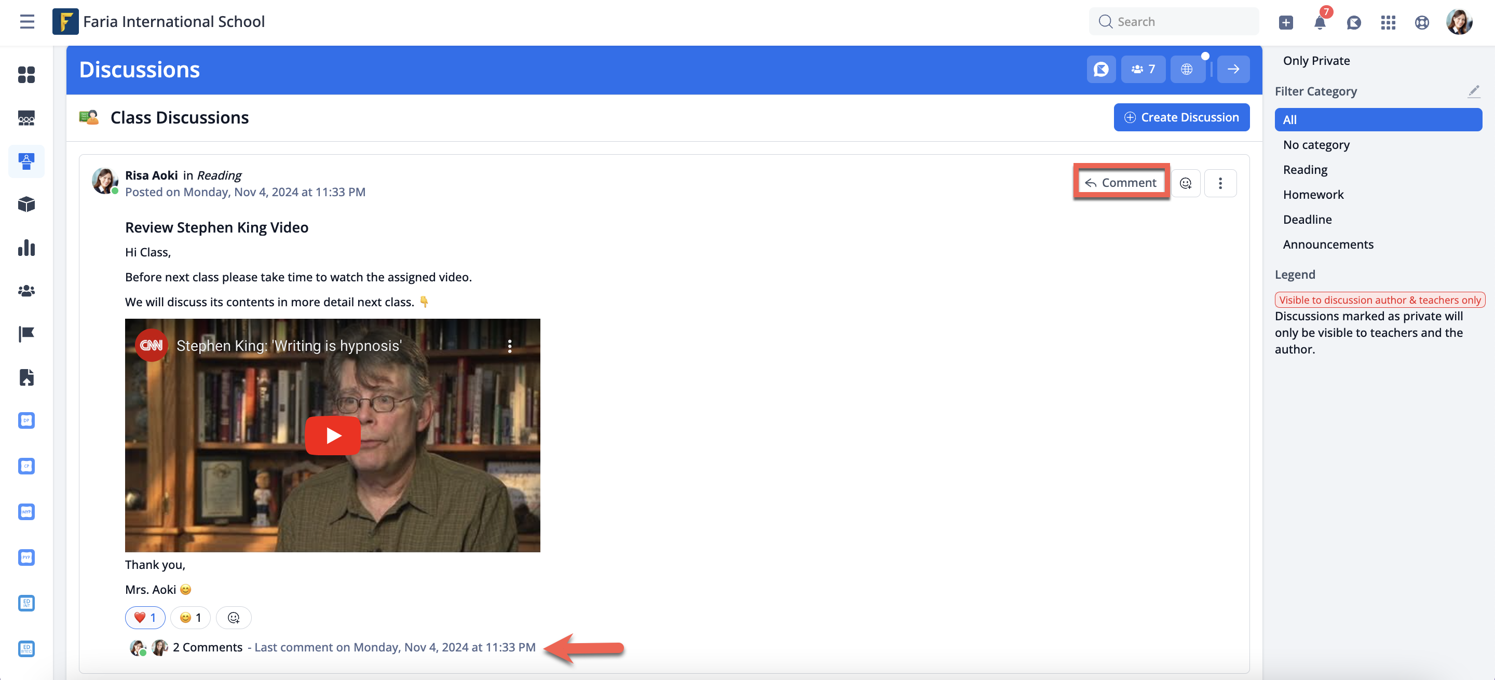
Task: Click the pencil icon next to Filter Category
Action: click(1474, 91)
